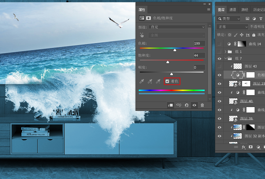Show the hidden 曲线 14 layer
This screenshot has height=179, width=265.
[x=219, y=44]
